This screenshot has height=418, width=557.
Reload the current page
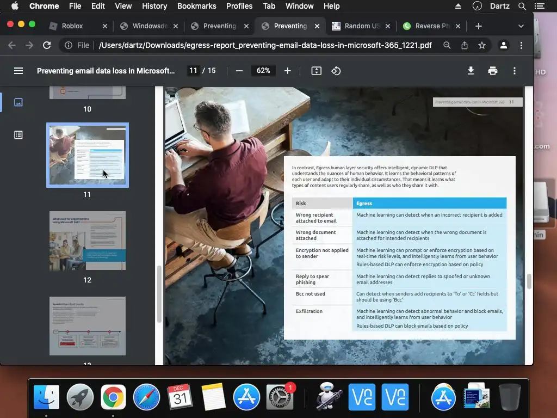tap(47, 45)
